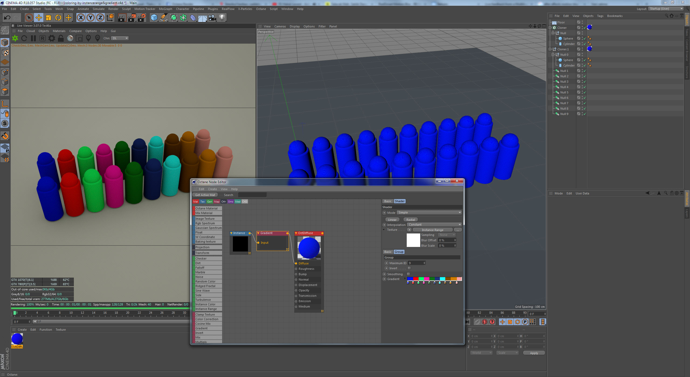This screenshot has height=377, width=690.
Task: Click the gradient color bar
Action: [x=434, y=279]
